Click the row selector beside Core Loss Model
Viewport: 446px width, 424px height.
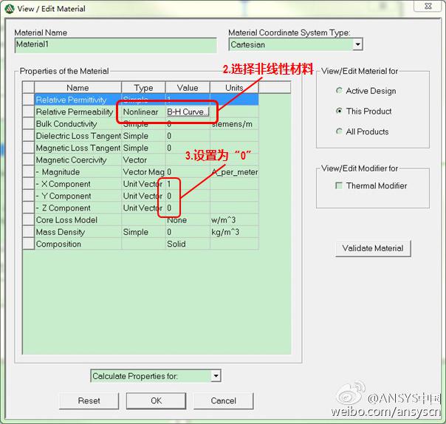click(x=29, y=220)
